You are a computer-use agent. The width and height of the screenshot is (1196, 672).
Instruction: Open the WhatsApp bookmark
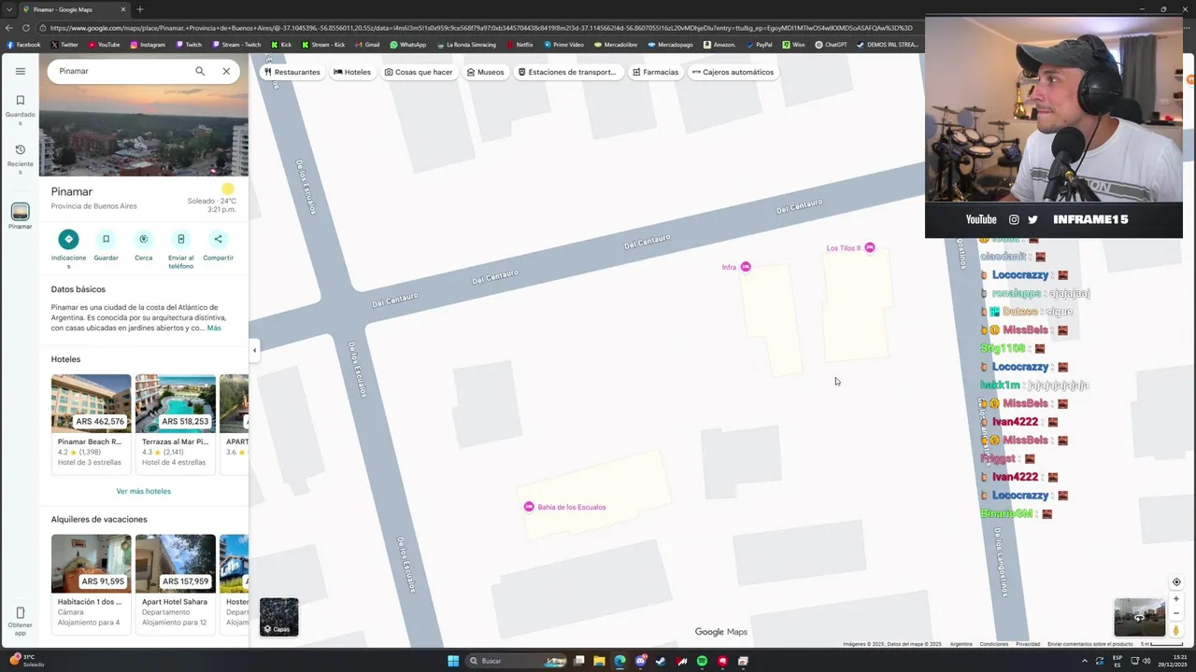tap(408, 44)
